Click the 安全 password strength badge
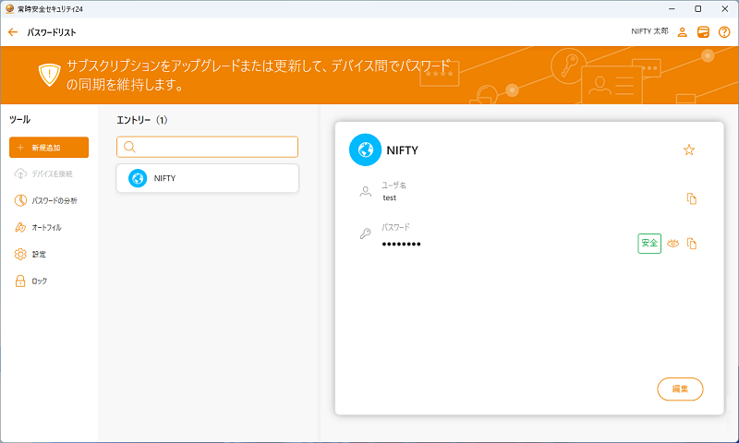 coord(649,244)
